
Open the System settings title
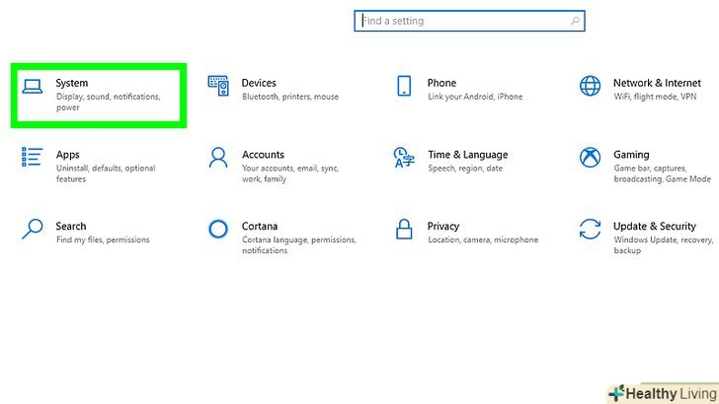point(71,84)
